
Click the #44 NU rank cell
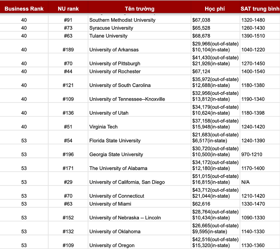tap(68, 71)
